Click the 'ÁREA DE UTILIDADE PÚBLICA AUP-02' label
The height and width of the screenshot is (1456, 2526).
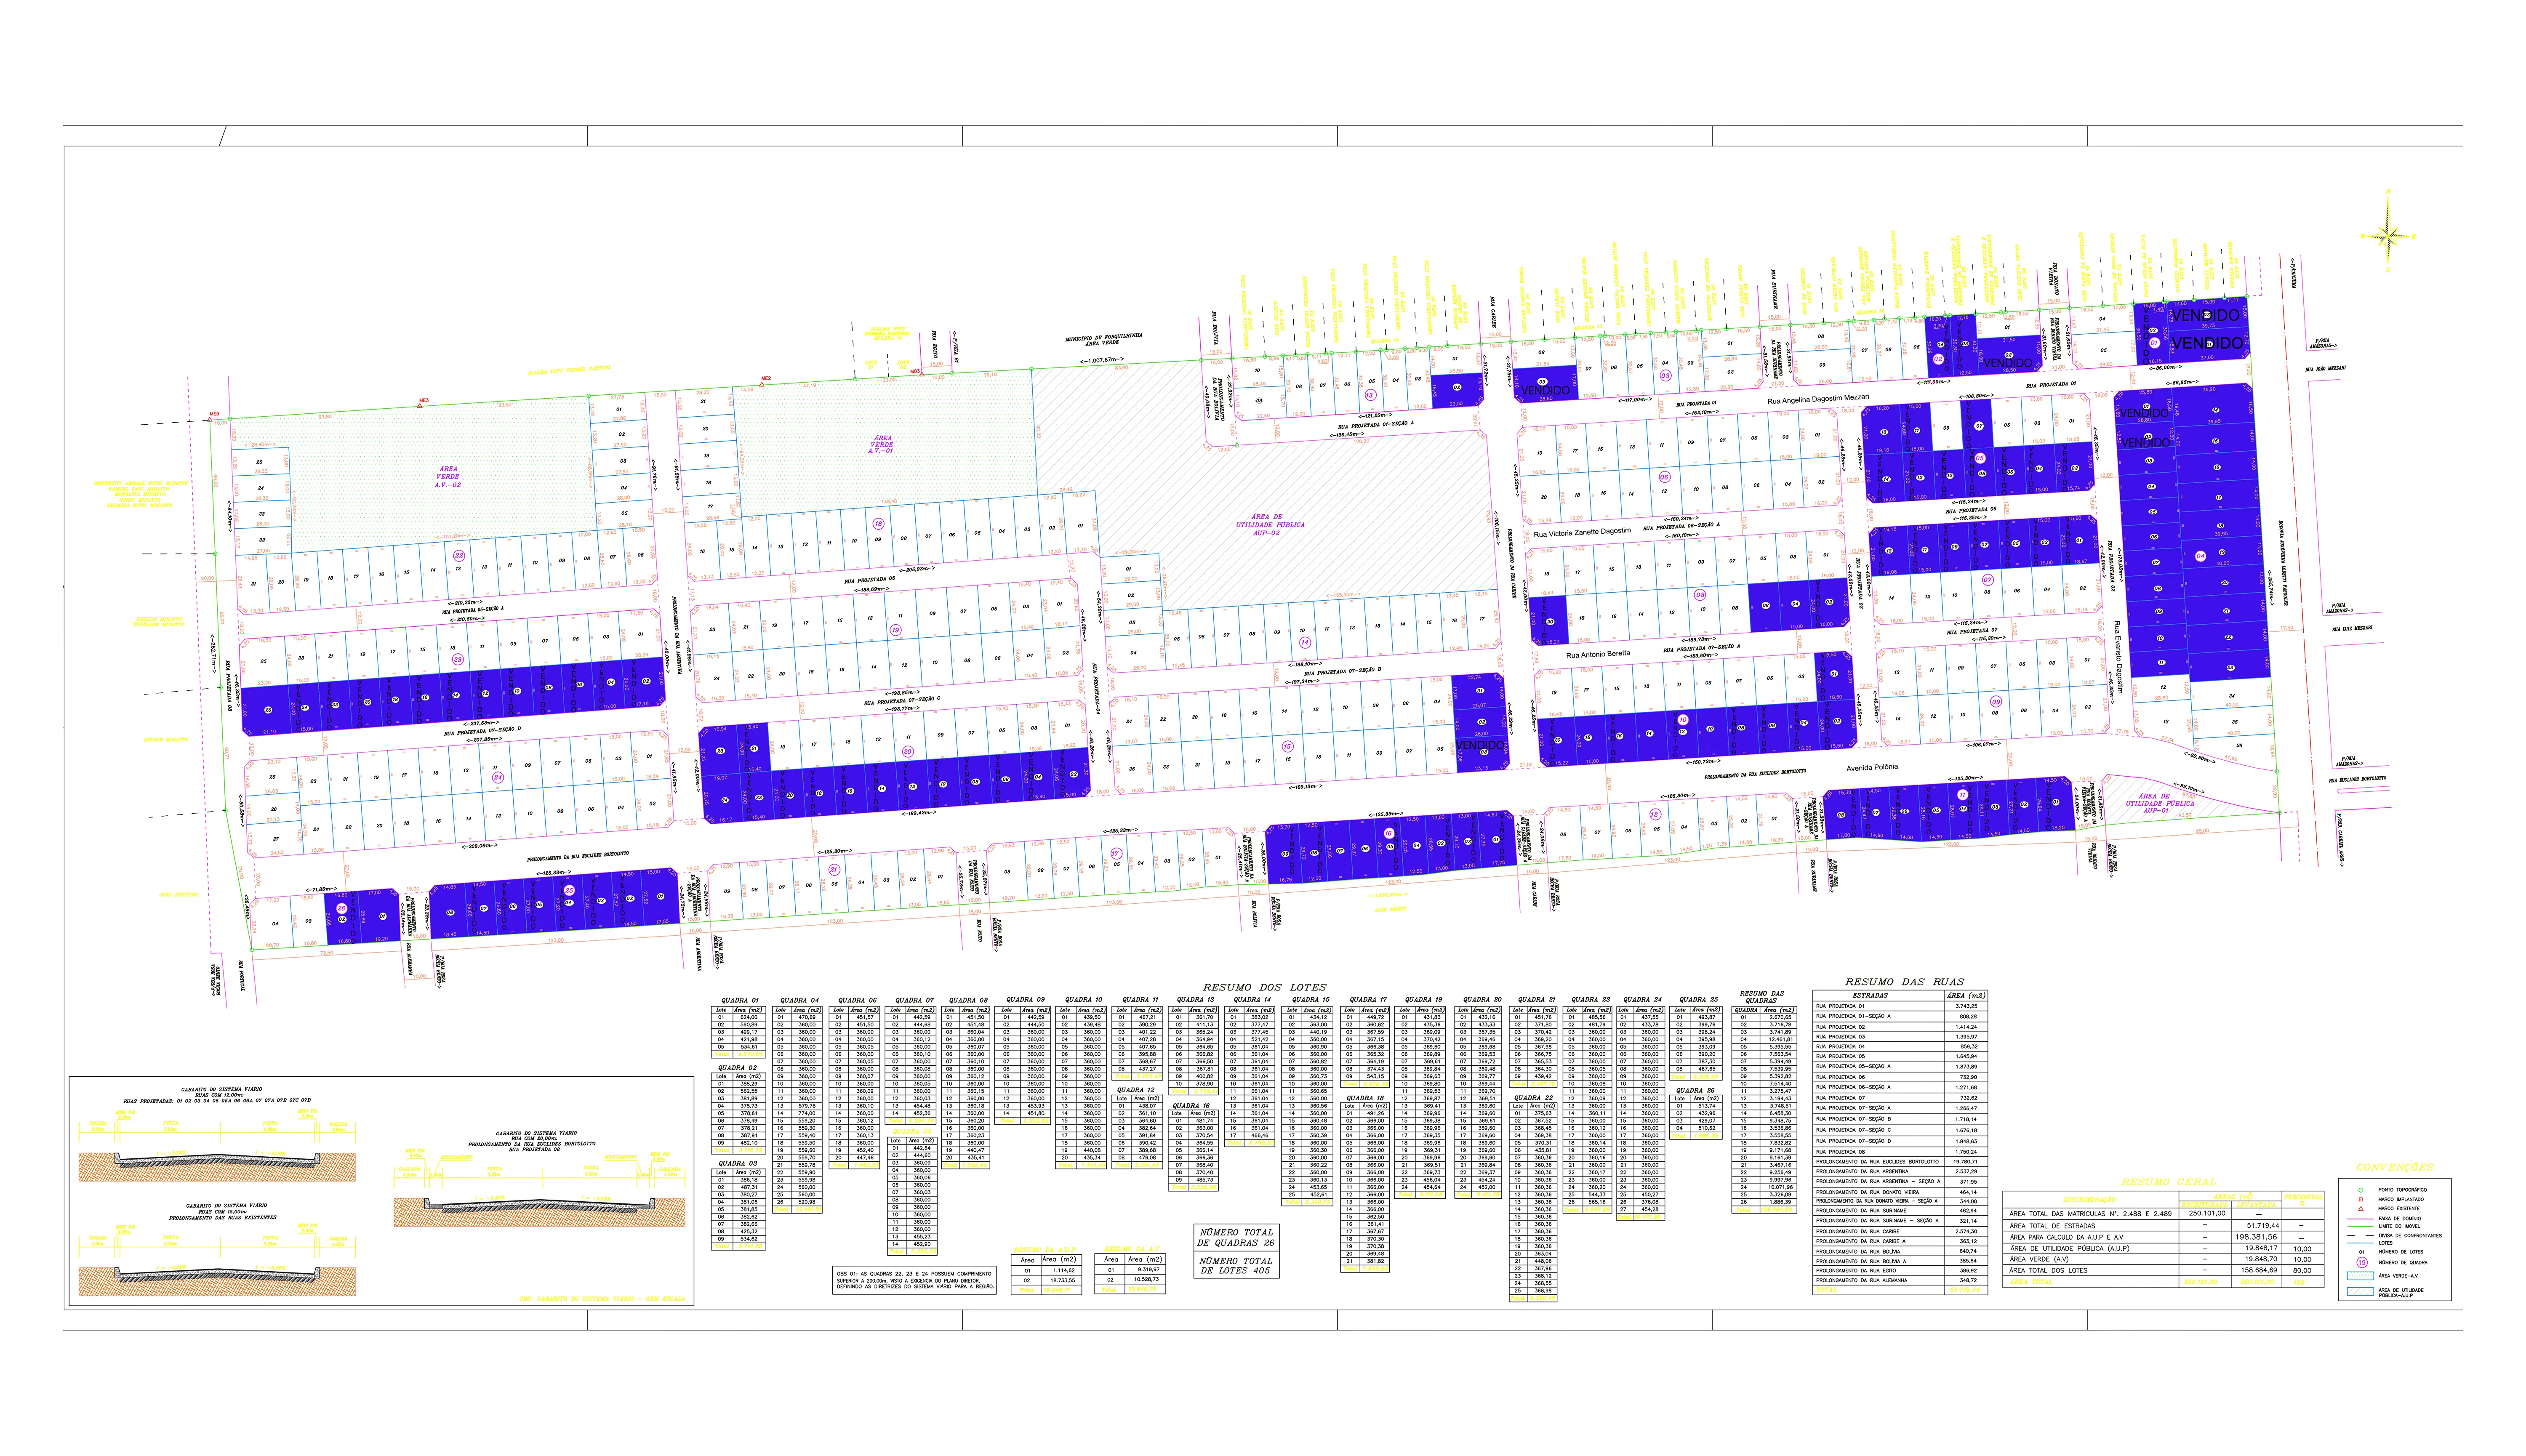pyautogui.click(x=1269, y=524)
